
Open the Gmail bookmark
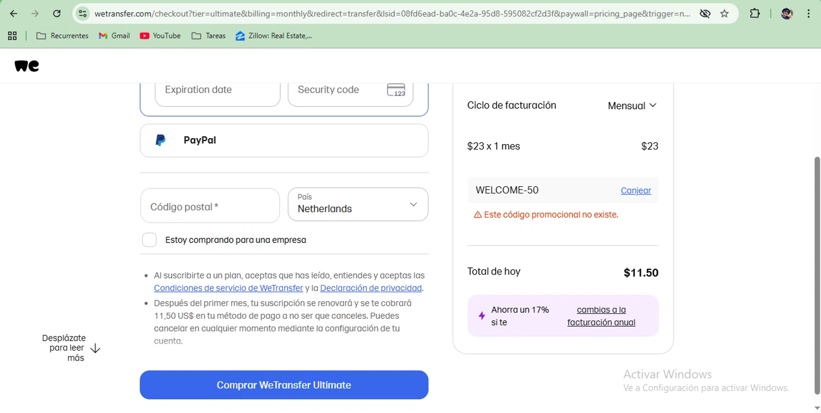pyautogui.click(x=114, y=36)
